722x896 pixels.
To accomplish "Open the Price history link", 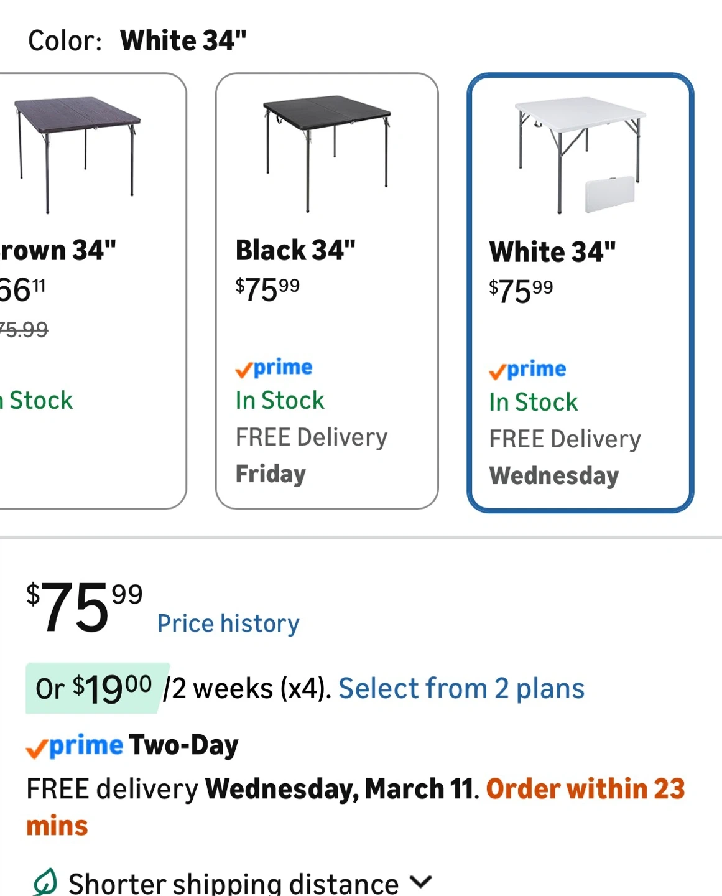I will click(x=228, y=623).
